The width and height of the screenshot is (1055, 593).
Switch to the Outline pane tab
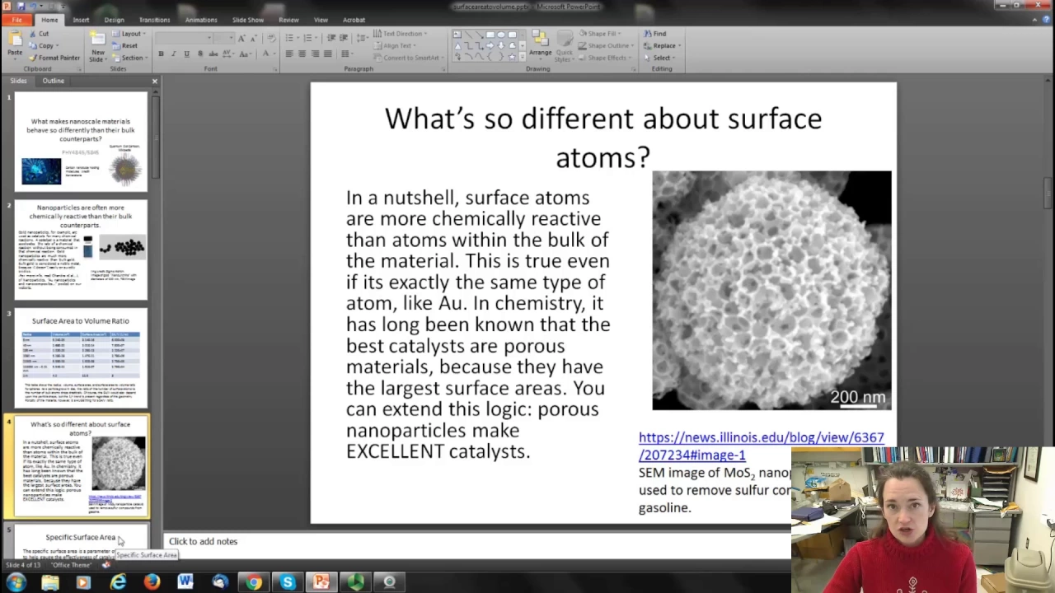[x=53, y=81]
